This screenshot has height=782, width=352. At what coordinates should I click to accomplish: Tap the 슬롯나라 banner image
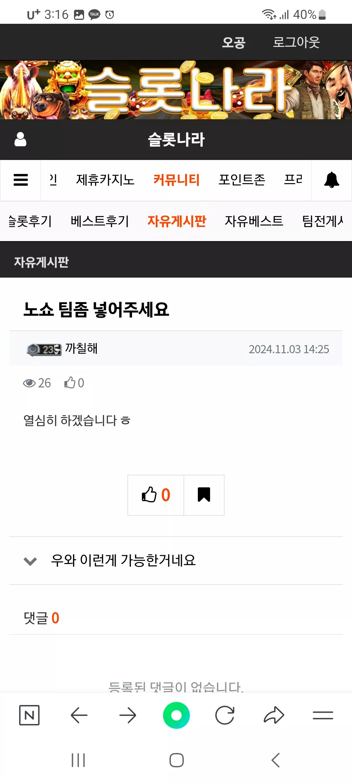[176, 90]
